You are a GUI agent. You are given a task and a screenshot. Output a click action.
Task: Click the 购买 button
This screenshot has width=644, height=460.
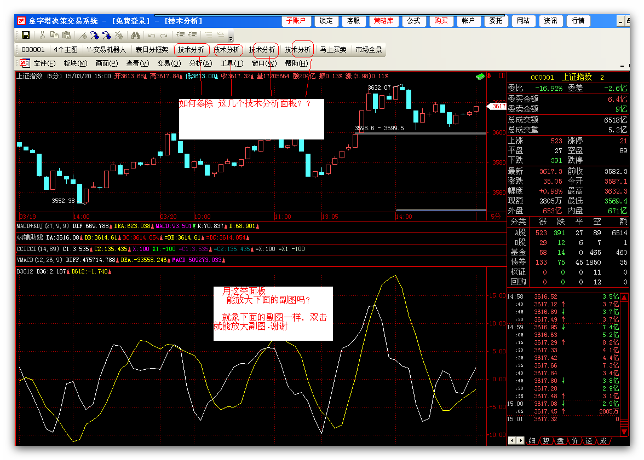[x=441, y=21]
